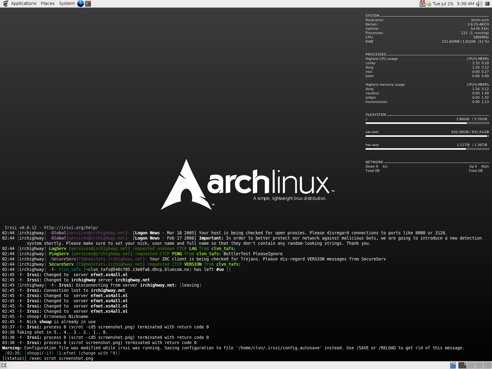Click the hw-raid usage bar
This screenshot has width=492, height=369.
(427, 149)
